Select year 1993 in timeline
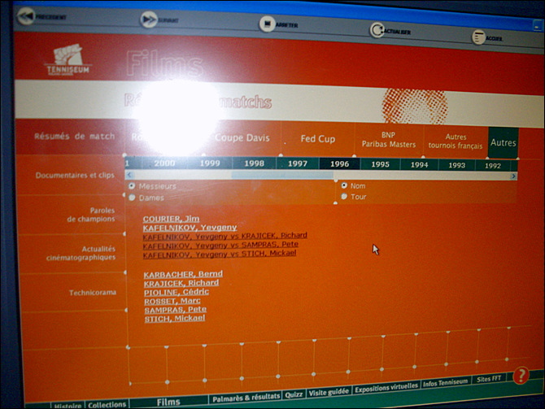Image resolution: width=545 pixels, height=409 pixels. [x=456, y=165]
